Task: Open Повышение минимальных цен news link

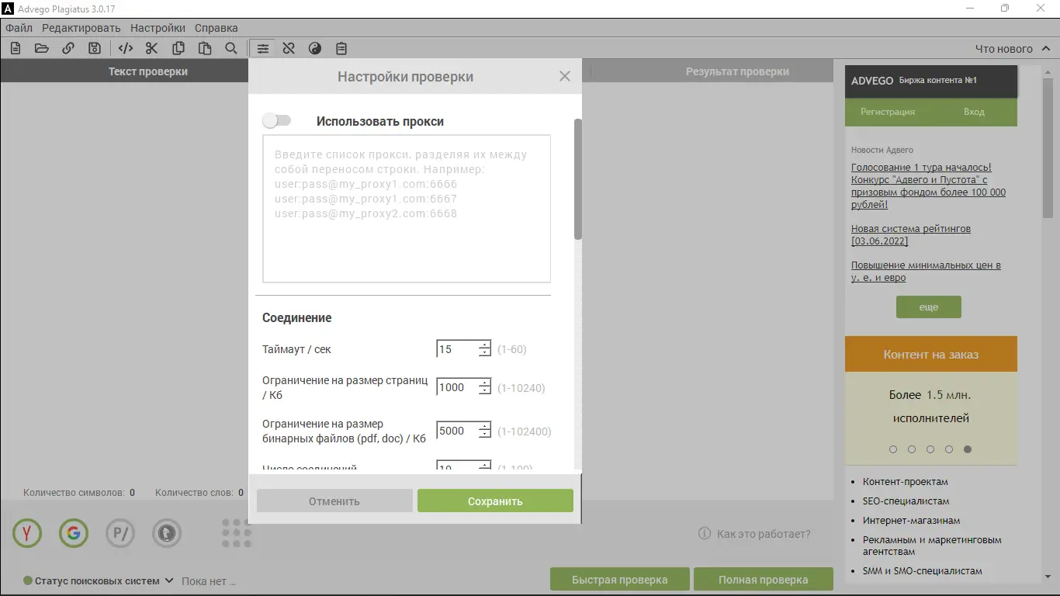Action: [926, 271]
